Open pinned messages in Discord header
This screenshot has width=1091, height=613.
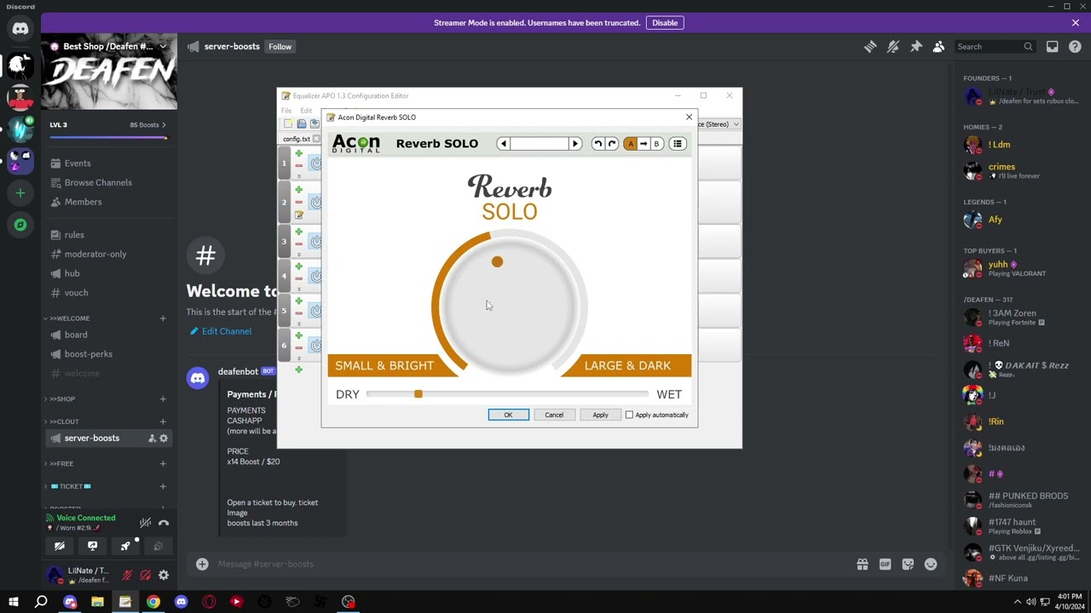pos(916,47)
